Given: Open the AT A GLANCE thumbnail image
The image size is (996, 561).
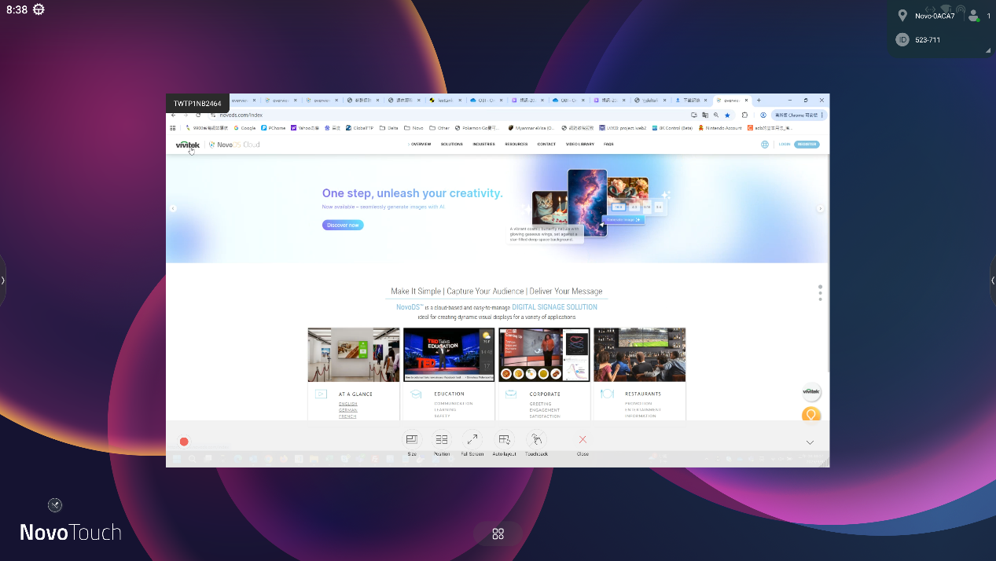Looking at the screenshot, I should [x=354, y=354].
